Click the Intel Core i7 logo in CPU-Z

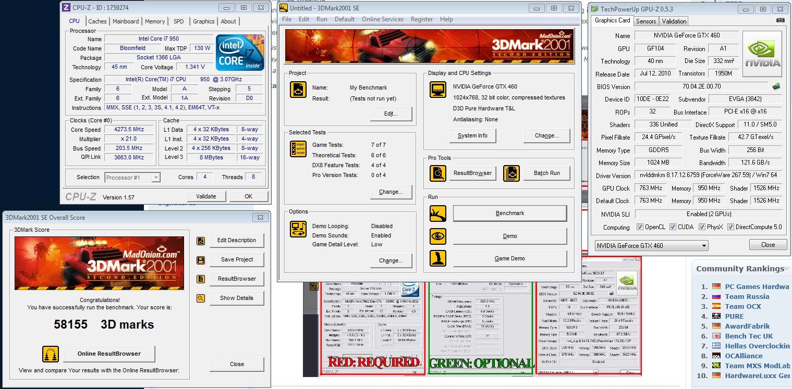point(240,53)
